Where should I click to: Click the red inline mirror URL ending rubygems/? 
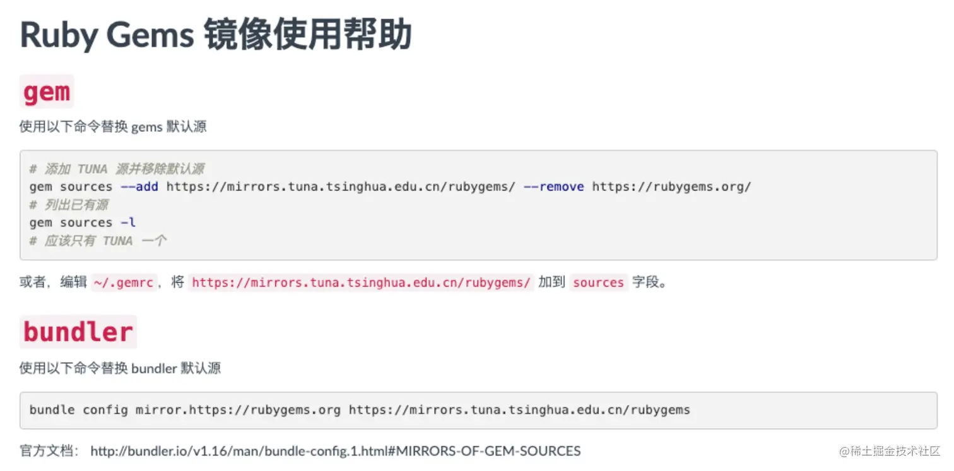click(362, 282)
